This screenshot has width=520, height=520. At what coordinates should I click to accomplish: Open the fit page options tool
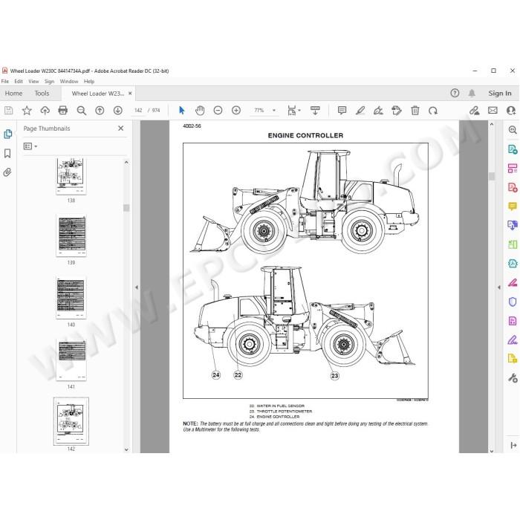click(294, 111)
